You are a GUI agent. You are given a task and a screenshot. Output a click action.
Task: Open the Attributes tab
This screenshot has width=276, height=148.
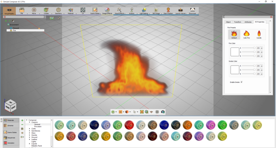[248, 22]
